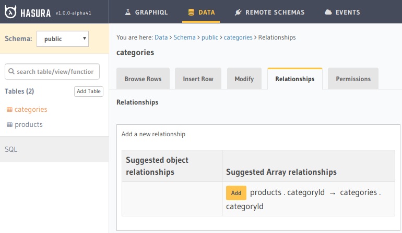This screenshot has width=402, height=233.
Task: Click the search magnifier icon
Action: (x=11, y=72)
